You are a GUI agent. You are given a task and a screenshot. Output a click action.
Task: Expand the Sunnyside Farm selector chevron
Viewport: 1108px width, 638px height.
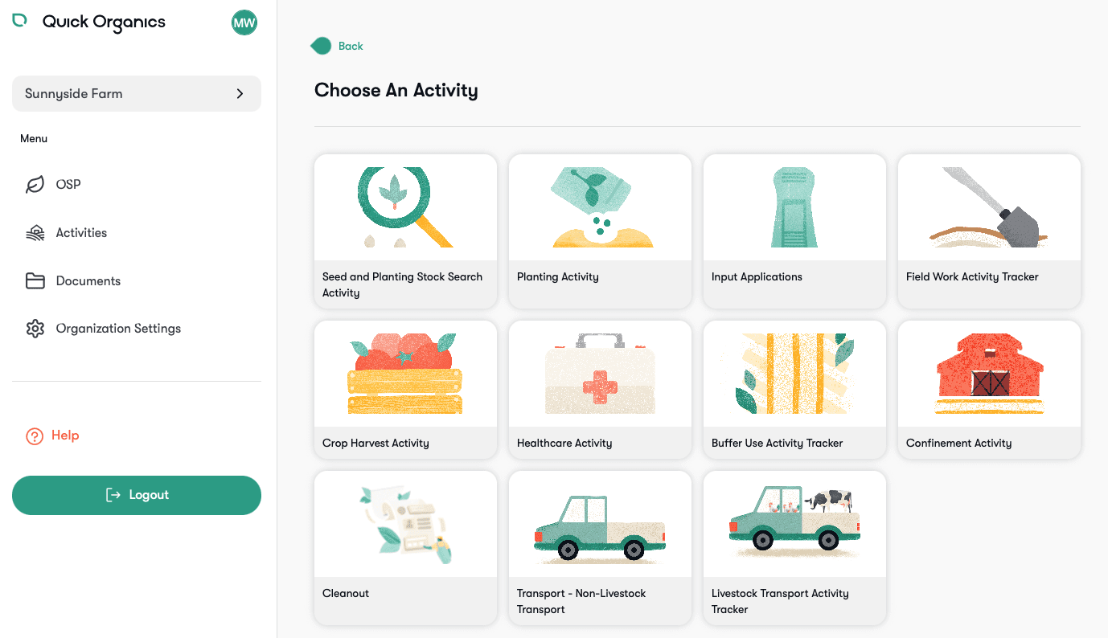pyautogui.click(x=239, y=94)
